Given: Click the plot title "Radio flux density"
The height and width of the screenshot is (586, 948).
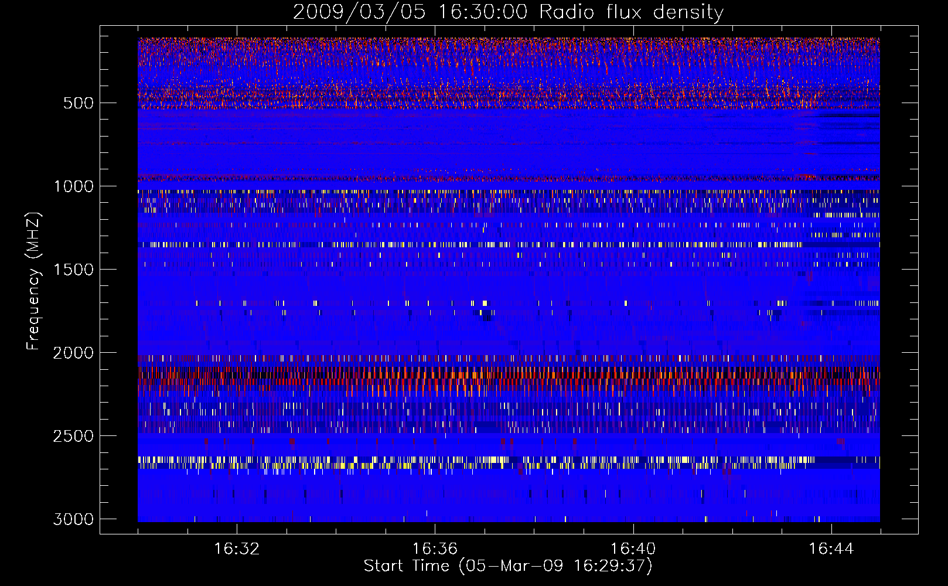Looking at the screenshot, I should coord(631,12).
